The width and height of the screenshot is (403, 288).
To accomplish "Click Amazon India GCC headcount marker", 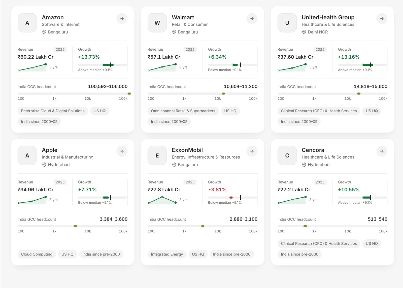I will [129, 94].
